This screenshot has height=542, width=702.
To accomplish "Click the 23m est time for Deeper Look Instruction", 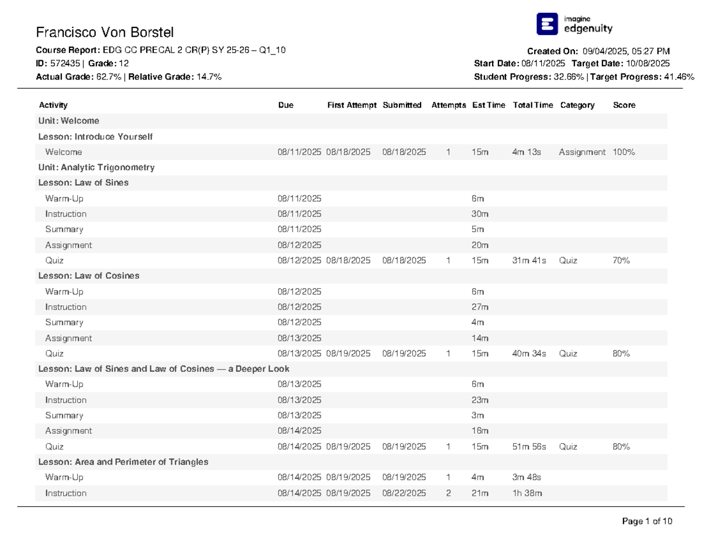I will (480, 400).
